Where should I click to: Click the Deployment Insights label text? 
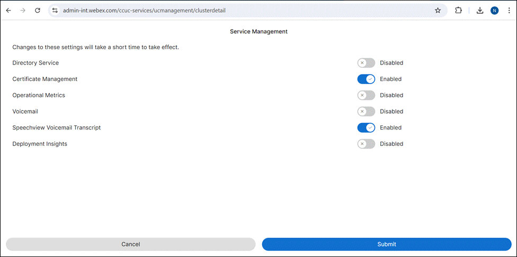(x=40, y=144)
